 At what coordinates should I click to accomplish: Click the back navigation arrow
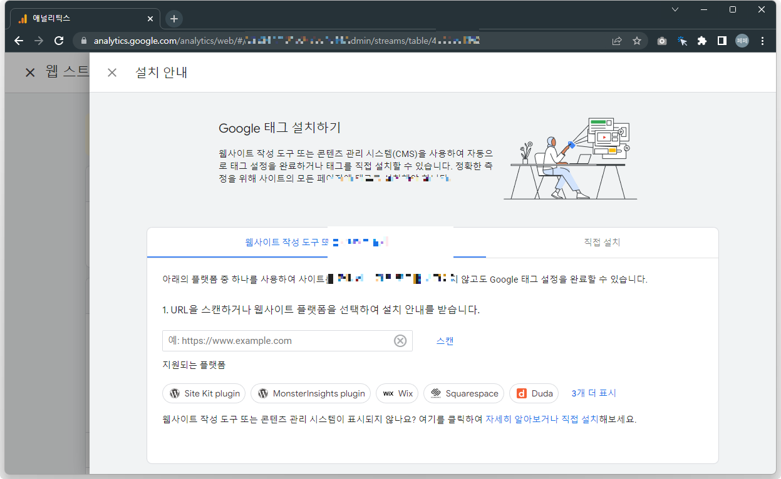[19, 41]
